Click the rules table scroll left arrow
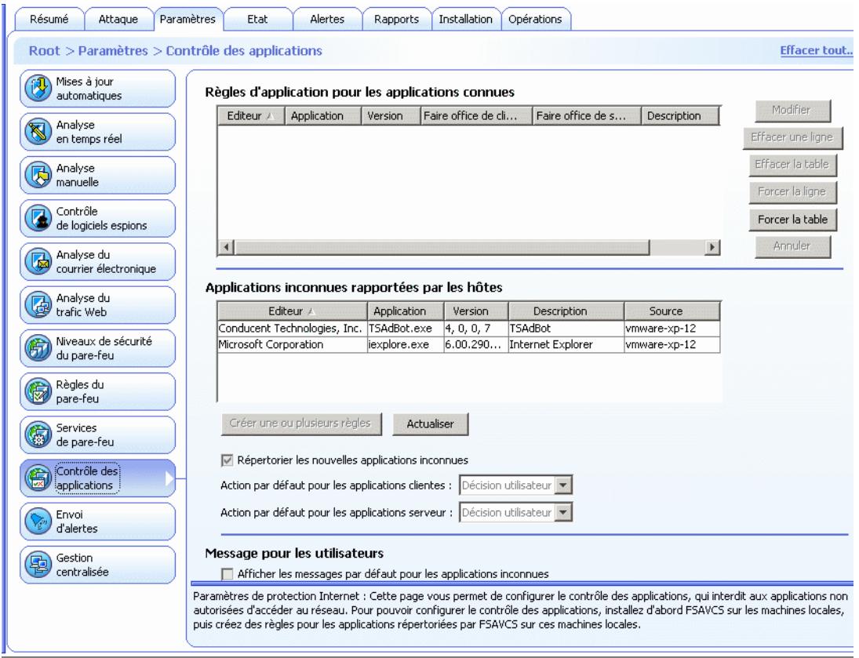The height and width of the screenshot is (658, 859). (x=226, y=247)
